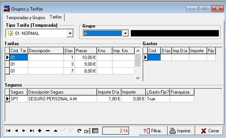Click post changes checkmark icon
Screen dimensions: 226x138
tap(63, 131)
